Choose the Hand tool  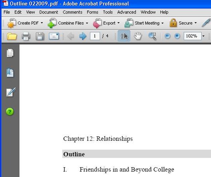(x=138, y=36)
